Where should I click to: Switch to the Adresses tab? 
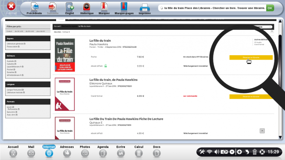click(x=67, y=151)
